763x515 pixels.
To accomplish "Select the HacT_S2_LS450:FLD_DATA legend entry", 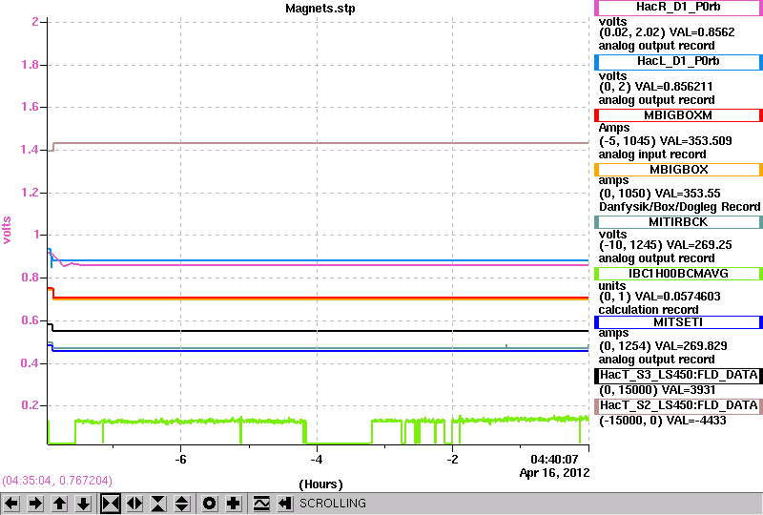I will point(678,406).
